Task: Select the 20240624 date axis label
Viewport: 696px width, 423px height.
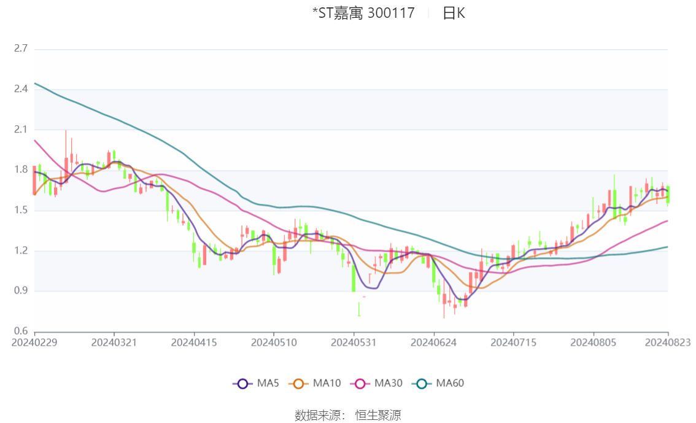Action: (434, 343)
